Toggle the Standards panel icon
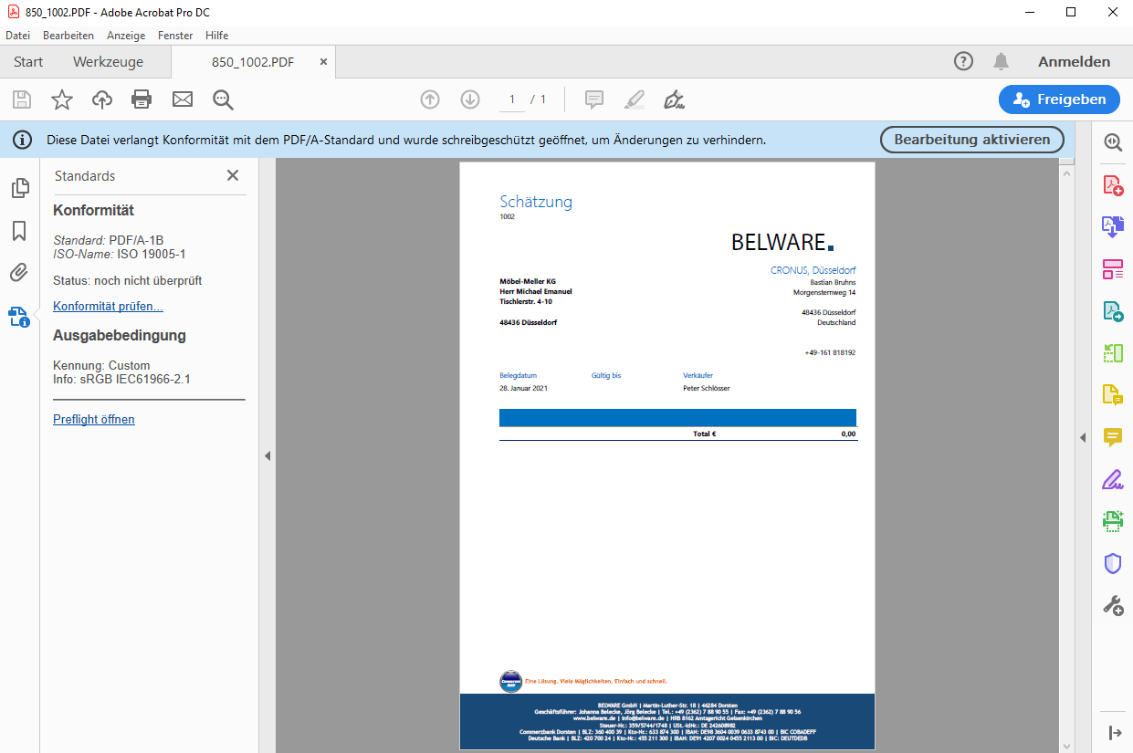This screenshot has width=1133, height=753. tap(19, 317)
